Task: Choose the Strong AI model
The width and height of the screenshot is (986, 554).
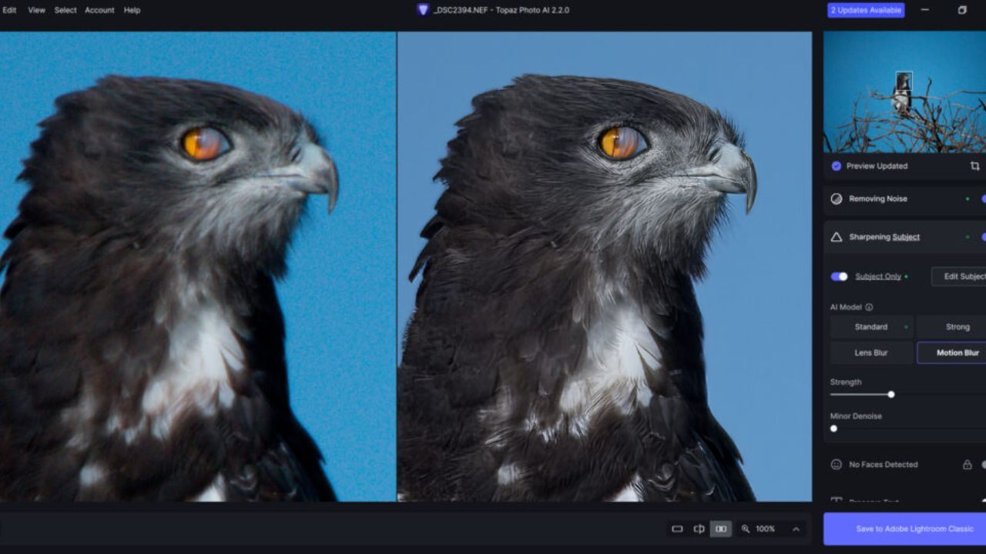Action: point(951,327)
